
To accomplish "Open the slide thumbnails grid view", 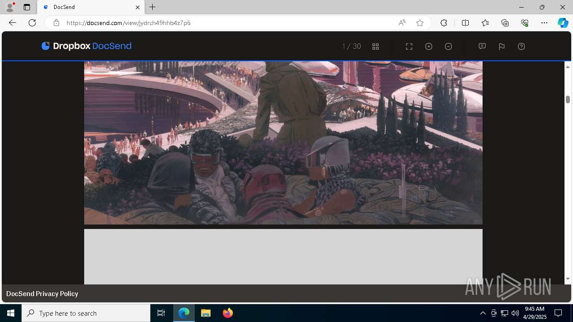I will (x=376, y=47).
